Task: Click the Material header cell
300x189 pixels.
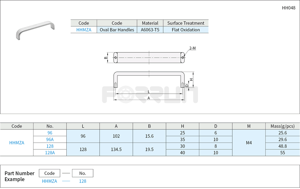Action: pyautogui.click(x=150, y=23)
